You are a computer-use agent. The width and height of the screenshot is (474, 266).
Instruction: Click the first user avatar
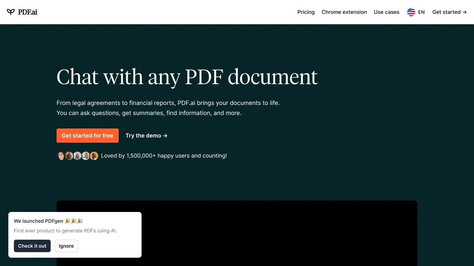tap(61, 156)
